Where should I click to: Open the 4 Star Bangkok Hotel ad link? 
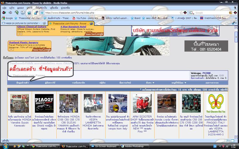[73, 27]
